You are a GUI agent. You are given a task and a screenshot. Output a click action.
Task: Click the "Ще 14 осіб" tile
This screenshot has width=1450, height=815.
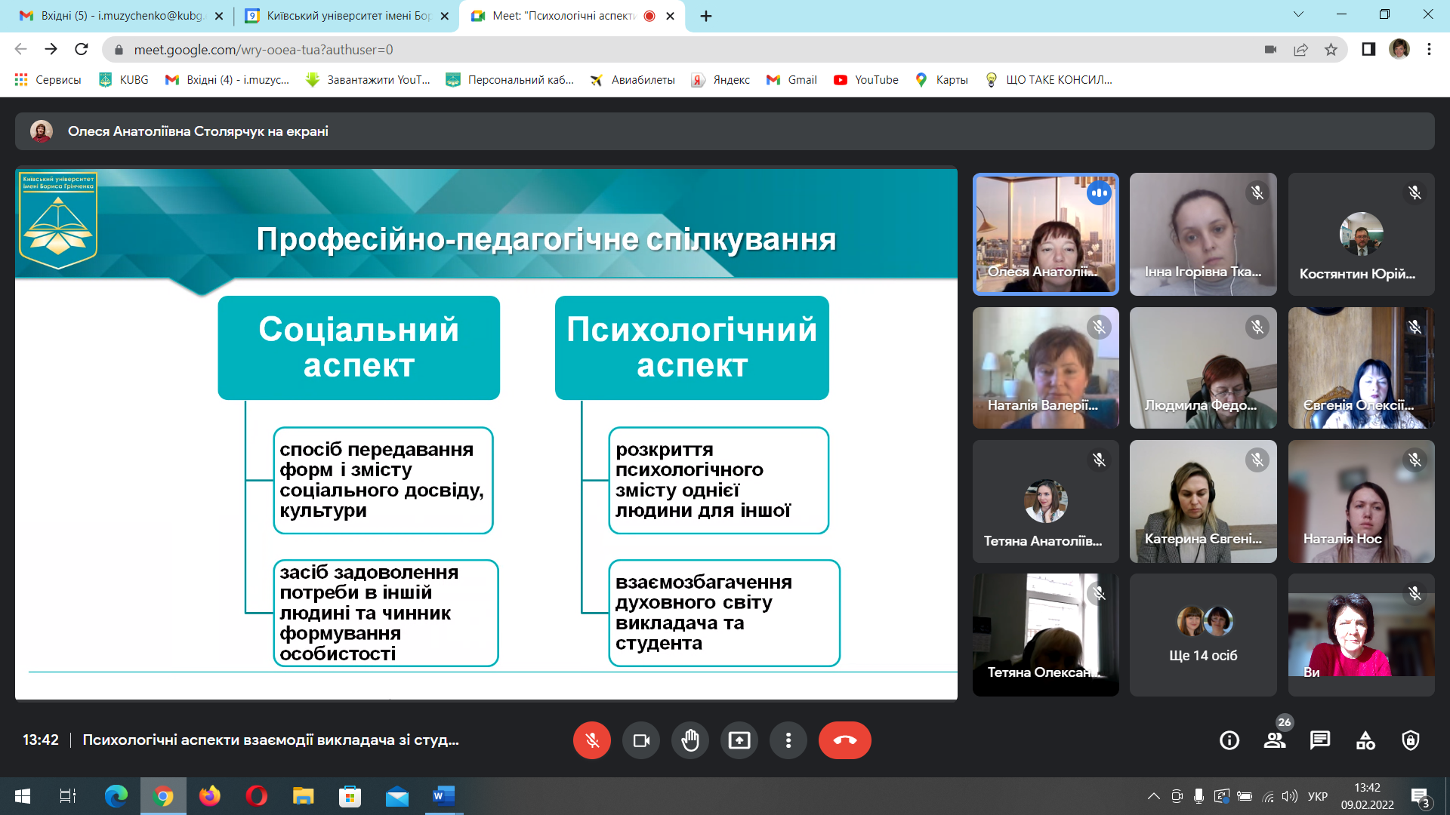(x=1202, y=635)
